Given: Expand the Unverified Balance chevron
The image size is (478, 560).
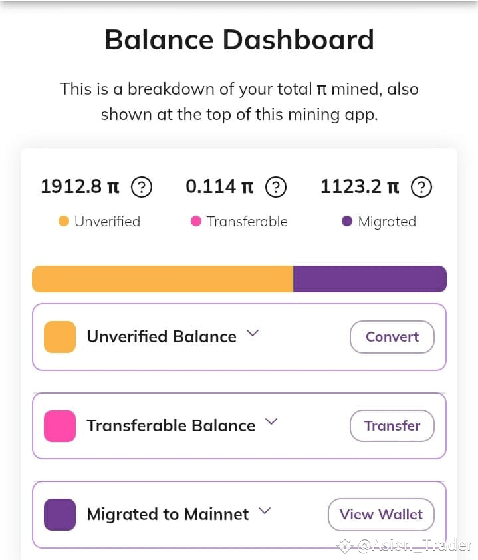Looking at the screenshot, I should click(x=252, y=334).
